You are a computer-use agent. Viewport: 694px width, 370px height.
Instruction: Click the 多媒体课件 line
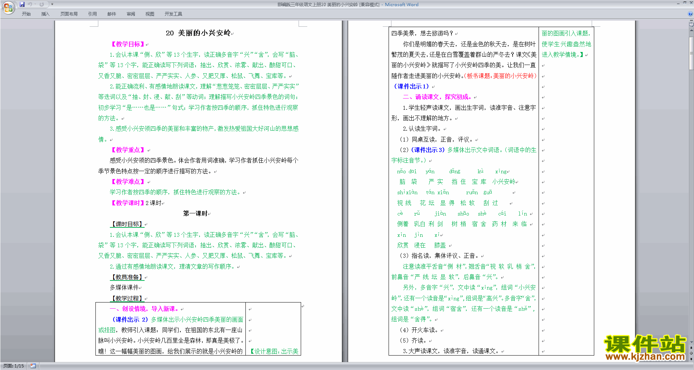pos(124,288)
